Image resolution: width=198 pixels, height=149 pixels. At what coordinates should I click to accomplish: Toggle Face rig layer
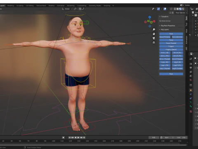171,34
